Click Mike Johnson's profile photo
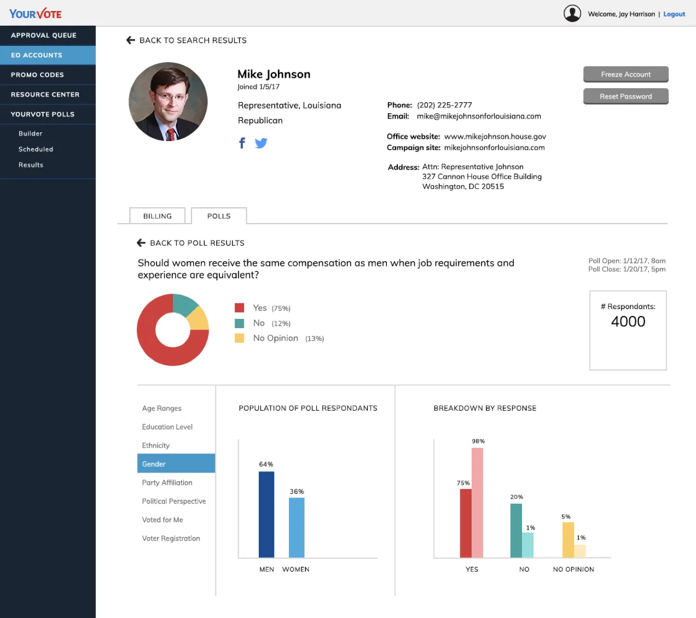 (169, 102)
